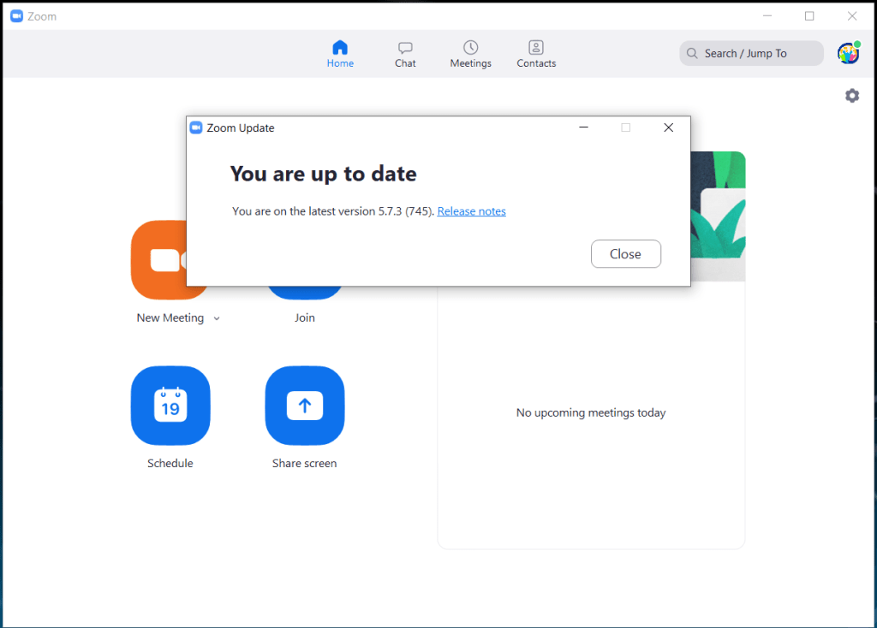
Task: Expand the New Meeting options dropdown
Action: (215, 317)
